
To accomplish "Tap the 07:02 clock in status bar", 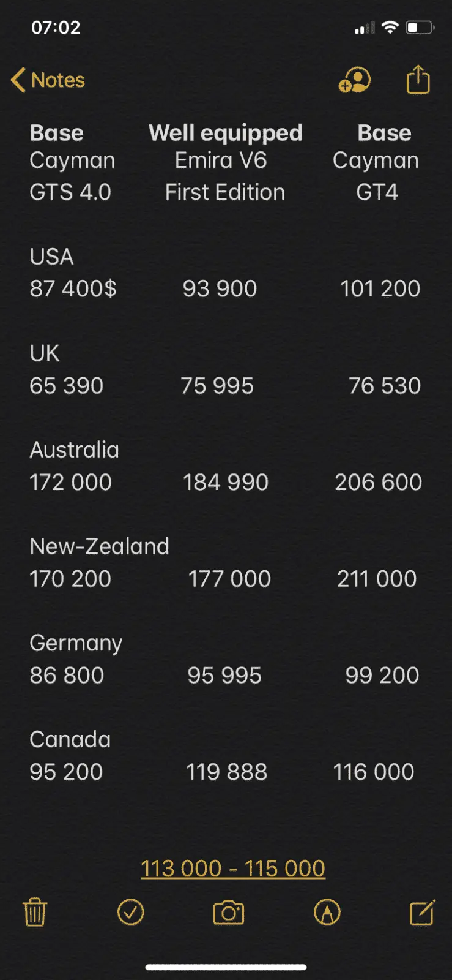I will point(56,28).
